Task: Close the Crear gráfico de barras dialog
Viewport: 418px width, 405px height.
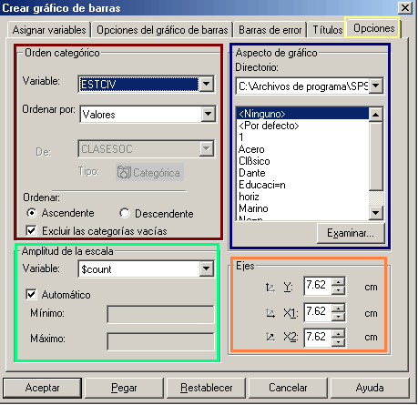Action: point(405,7)
